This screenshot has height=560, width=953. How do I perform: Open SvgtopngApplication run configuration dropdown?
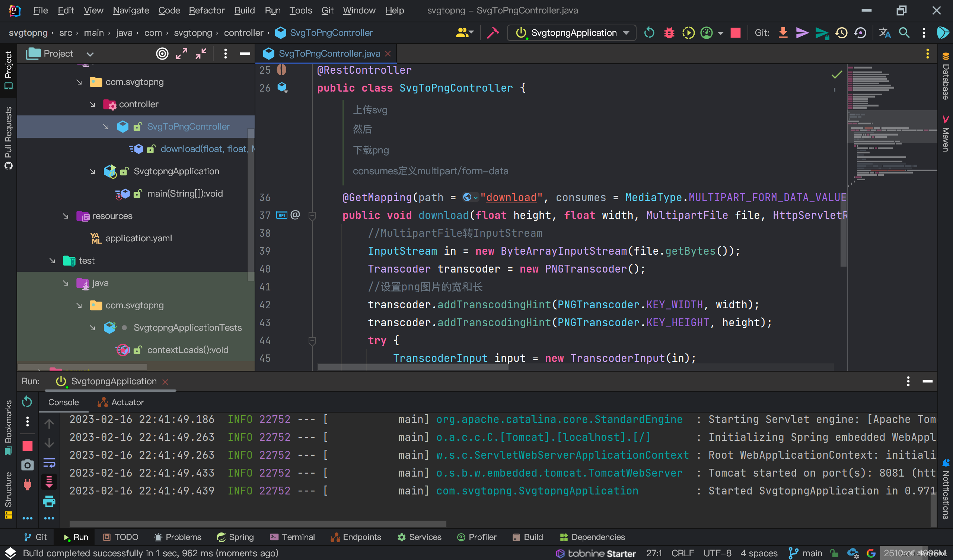point(571,33)
